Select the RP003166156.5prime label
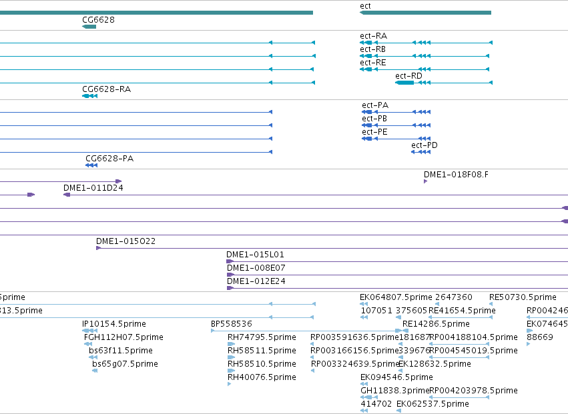This screenshot has width=568, height=414. [354, 351]
